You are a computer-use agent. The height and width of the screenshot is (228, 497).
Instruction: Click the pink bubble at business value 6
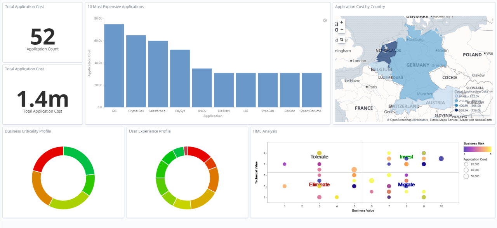click(372, 191)
